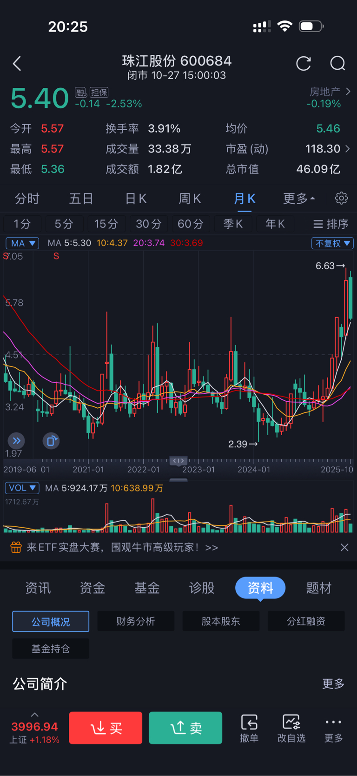This screenshot has width=357, height=776.
Task: Switch to 日K chart tab
Action: point(136,199)
